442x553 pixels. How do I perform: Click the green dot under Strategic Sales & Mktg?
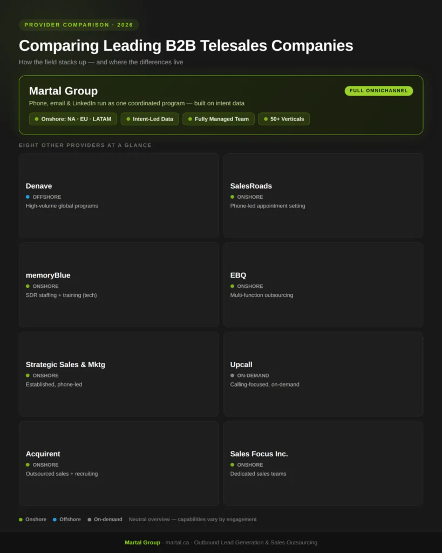click(x=28, y=375)
